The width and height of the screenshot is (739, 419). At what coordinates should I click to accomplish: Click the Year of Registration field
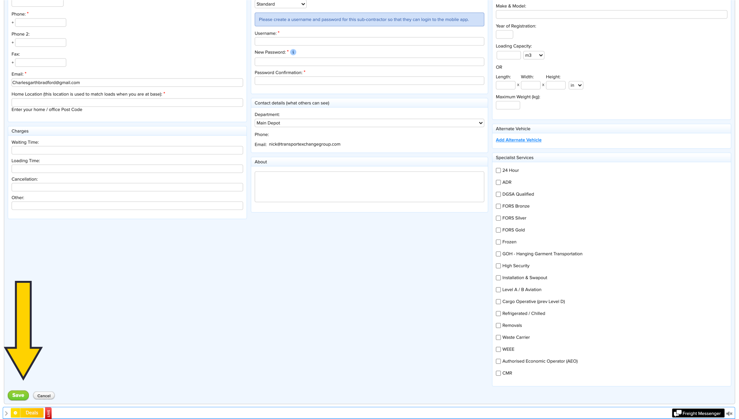click(x=504, y=35)
